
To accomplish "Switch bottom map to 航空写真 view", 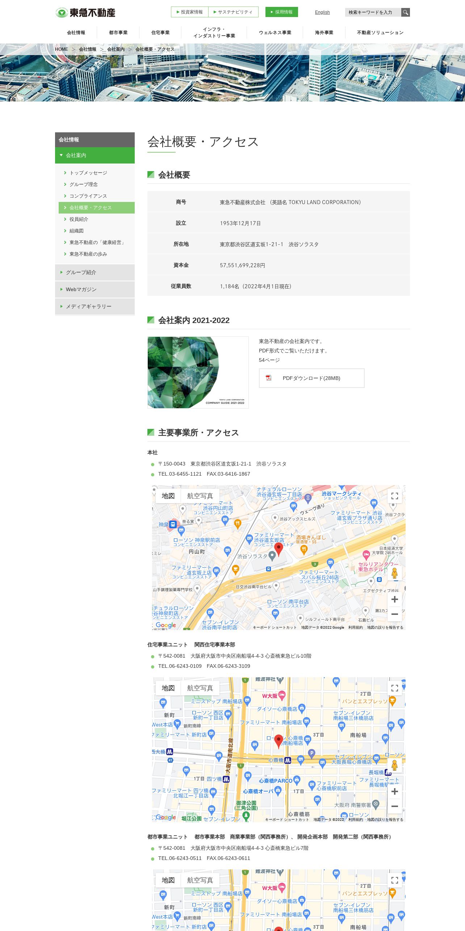I will point(200,880).
